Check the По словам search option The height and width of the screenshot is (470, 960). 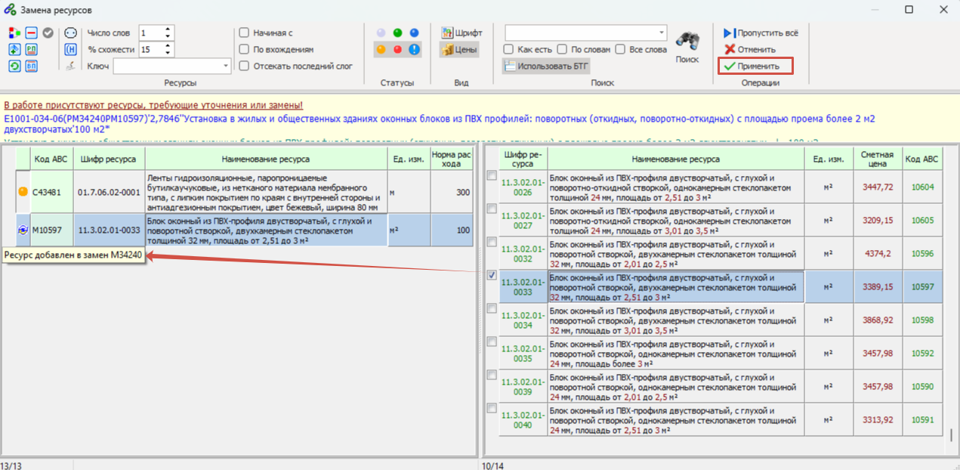(562, 49)
